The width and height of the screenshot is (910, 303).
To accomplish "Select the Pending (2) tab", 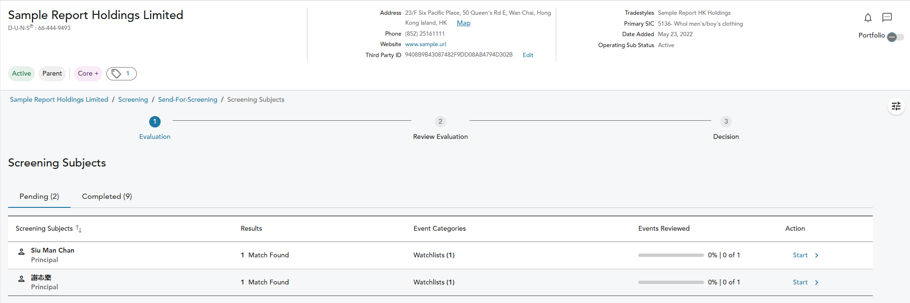I will (x=39, y=196).
